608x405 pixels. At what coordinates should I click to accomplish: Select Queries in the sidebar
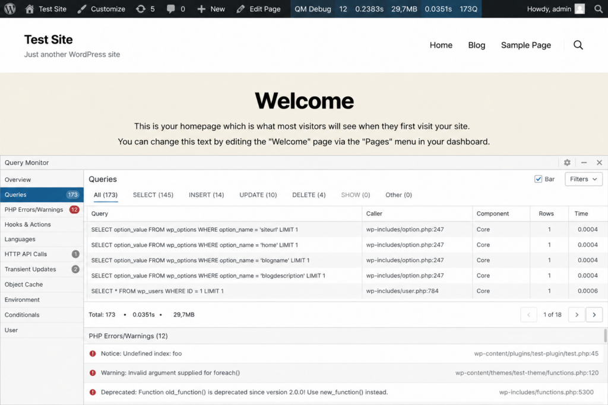point(42,194)
